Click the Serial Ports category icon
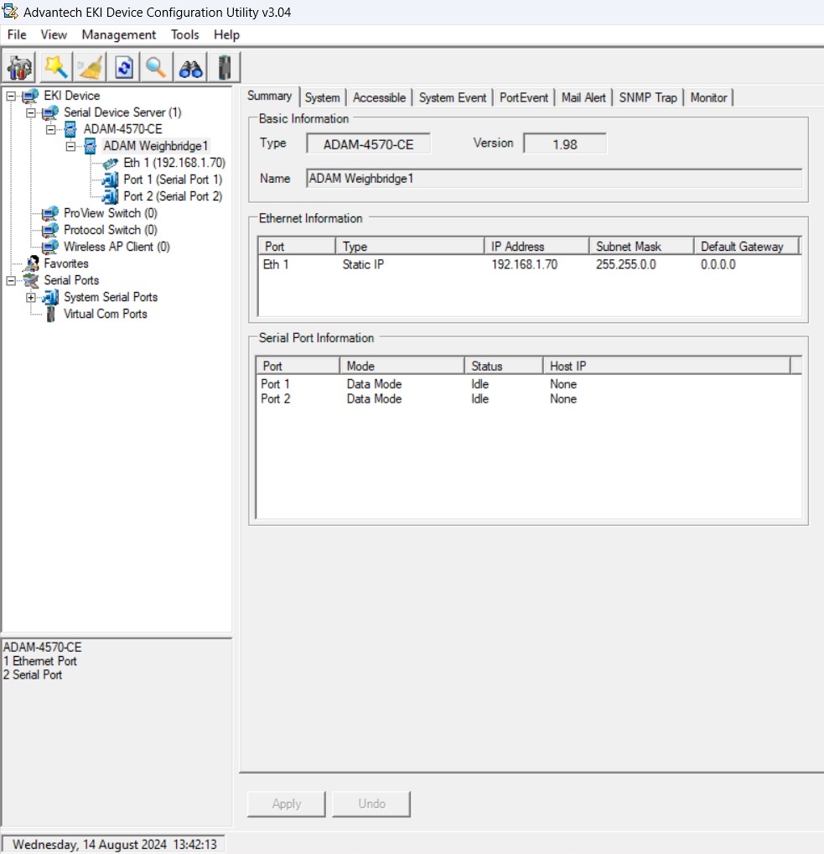The image size is (824, 854). [31, 280]
